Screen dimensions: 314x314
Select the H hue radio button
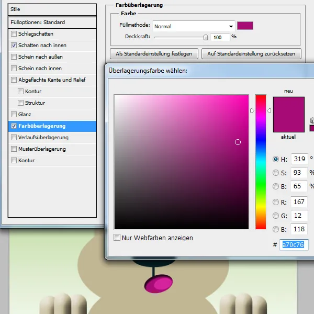(x=276, y=159)
